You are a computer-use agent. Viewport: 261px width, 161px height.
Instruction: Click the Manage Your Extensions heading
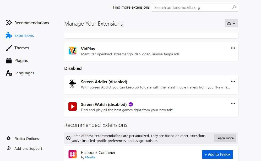94,24
